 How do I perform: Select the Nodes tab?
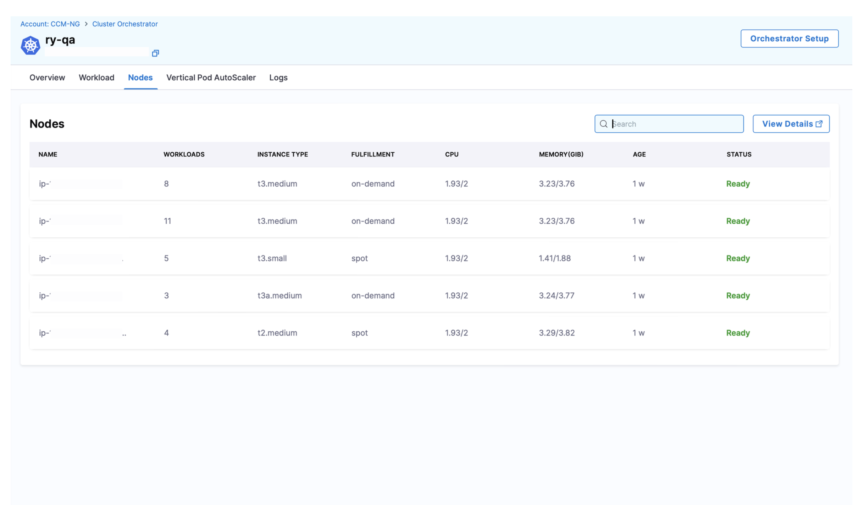coord(140,77)
